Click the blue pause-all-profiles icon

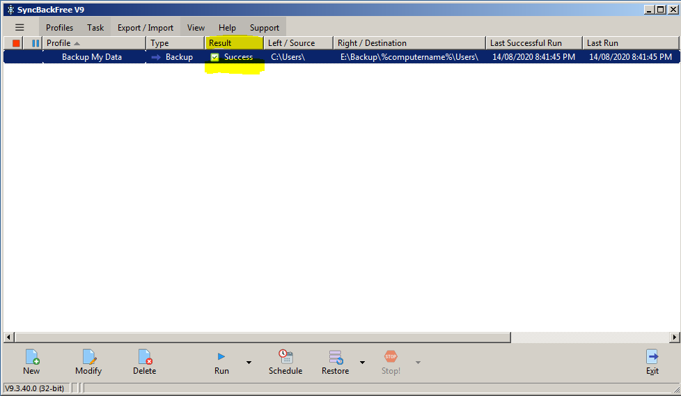click(x=36, y=43)
